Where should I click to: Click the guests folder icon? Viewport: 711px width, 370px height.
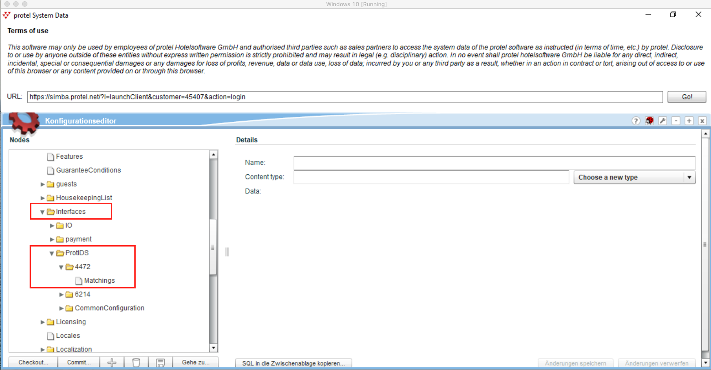coord(50,184)
